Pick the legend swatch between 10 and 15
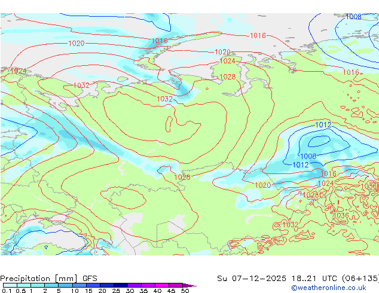This screenshot has width=379, height=293. 79,285
